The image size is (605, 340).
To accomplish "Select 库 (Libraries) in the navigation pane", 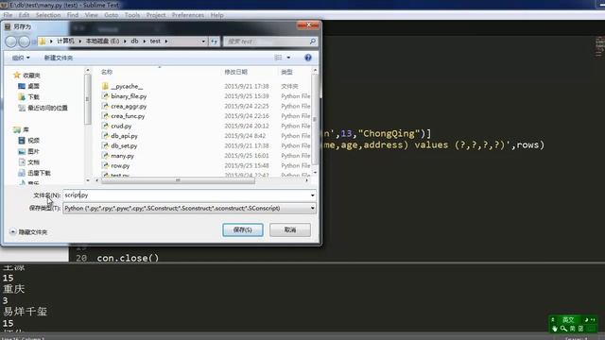I will coord(21,129).
